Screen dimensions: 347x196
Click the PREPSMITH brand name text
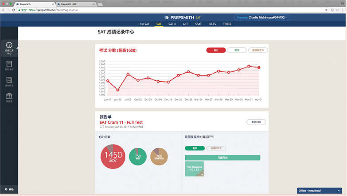pos(182,18)
